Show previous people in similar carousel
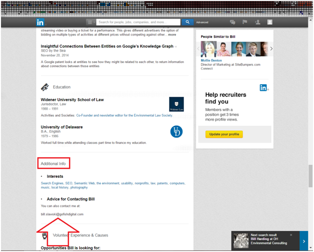The image size is (314, 252). (198, 49)
